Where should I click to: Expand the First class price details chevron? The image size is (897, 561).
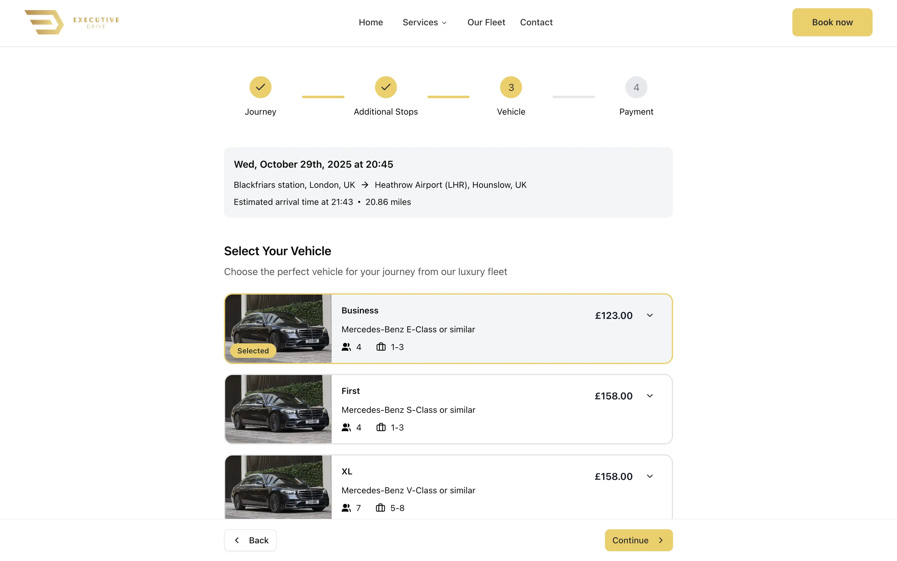[x=650, y=395]
